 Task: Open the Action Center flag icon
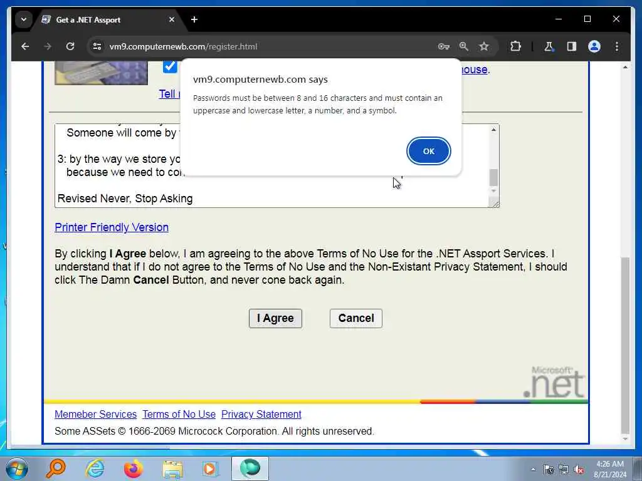(549, 470)
